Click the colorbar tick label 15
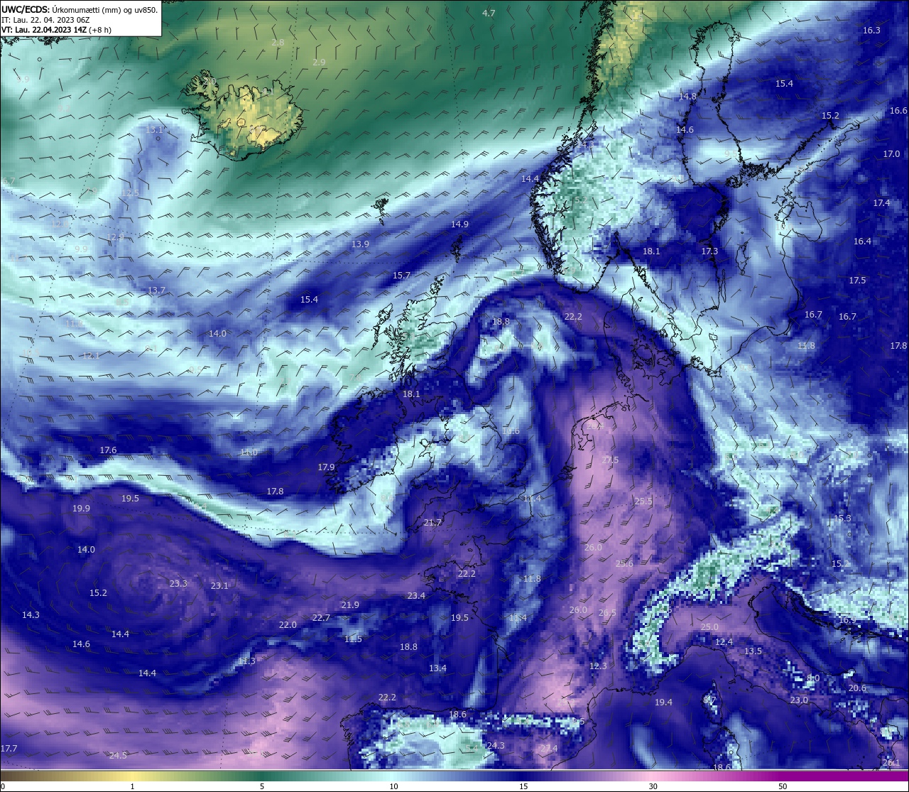 [523, 786]
